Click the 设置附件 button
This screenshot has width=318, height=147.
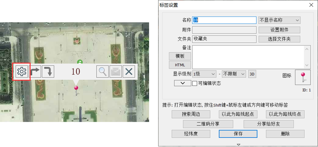coord(279,30)
